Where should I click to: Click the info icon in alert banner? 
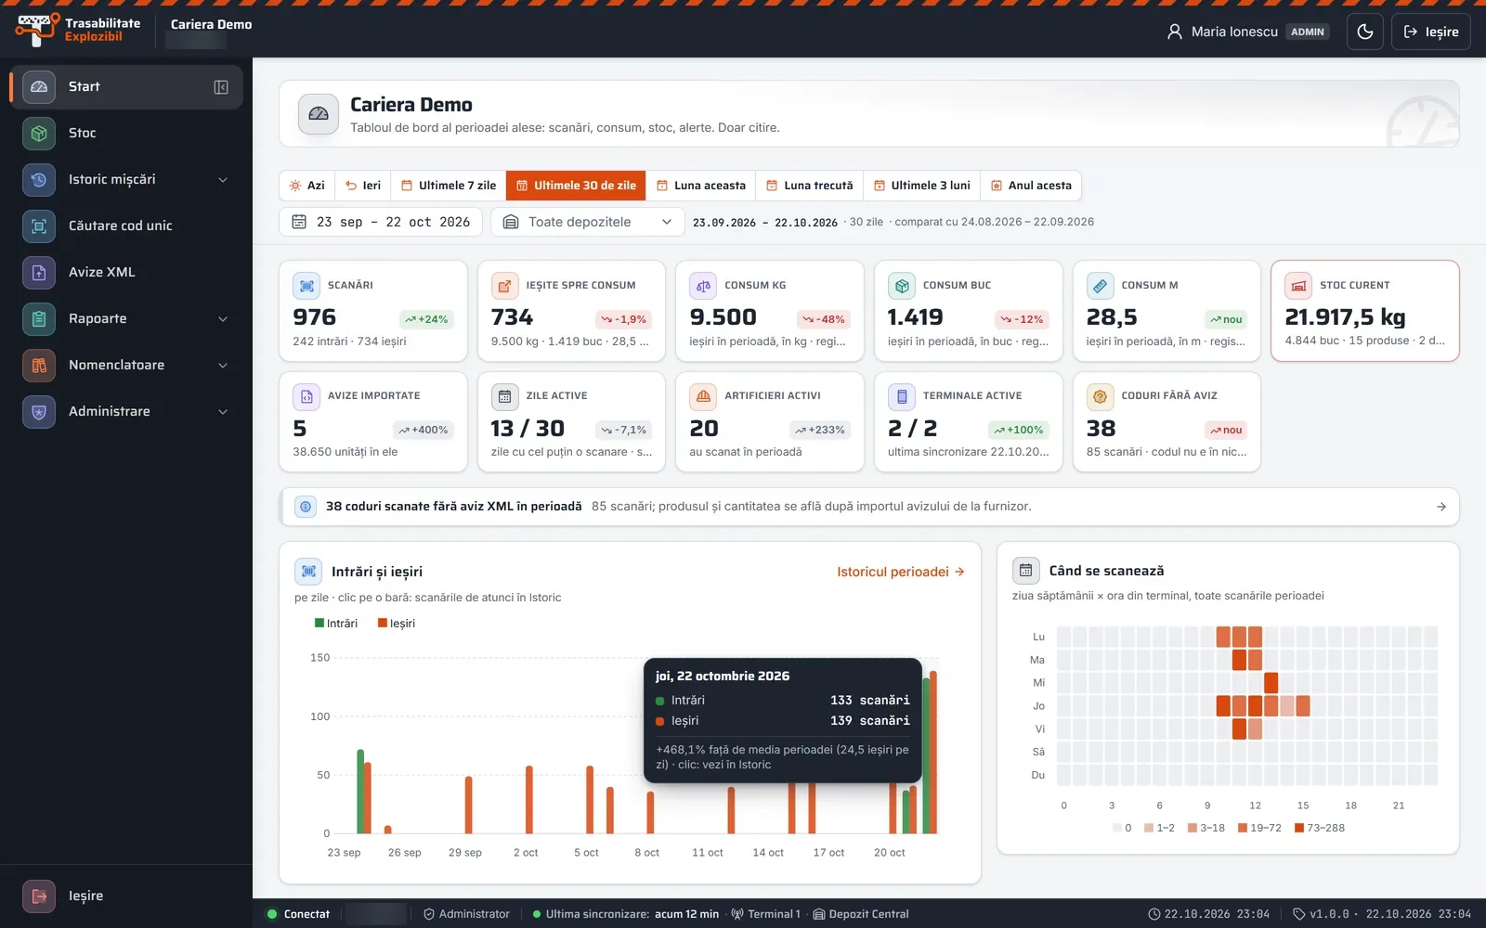pos(306,507)
